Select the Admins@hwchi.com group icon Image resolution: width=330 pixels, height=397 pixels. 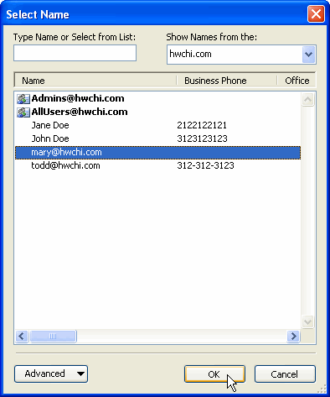[x=23, y=99]
